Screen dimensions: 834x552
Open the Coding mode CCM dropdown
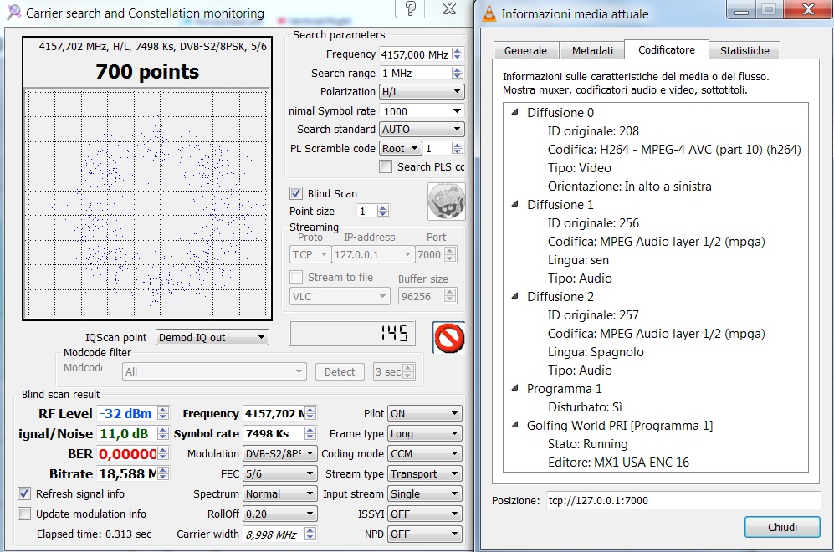(424, 453)
